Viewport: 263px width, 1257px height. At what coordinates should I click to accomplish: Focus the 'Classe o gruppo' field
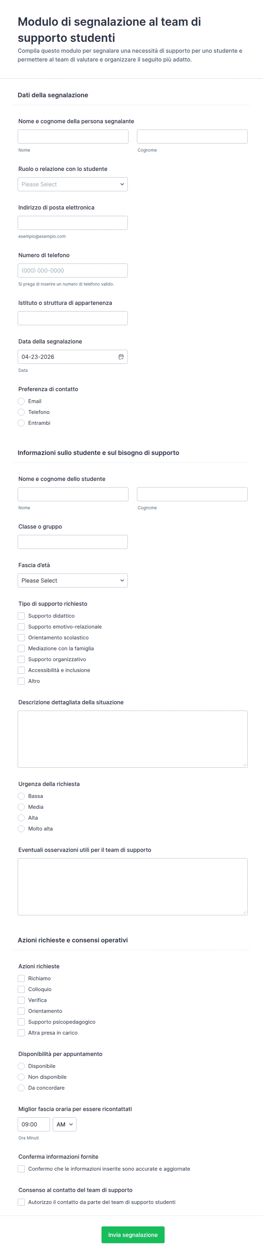tap(73, 542)
